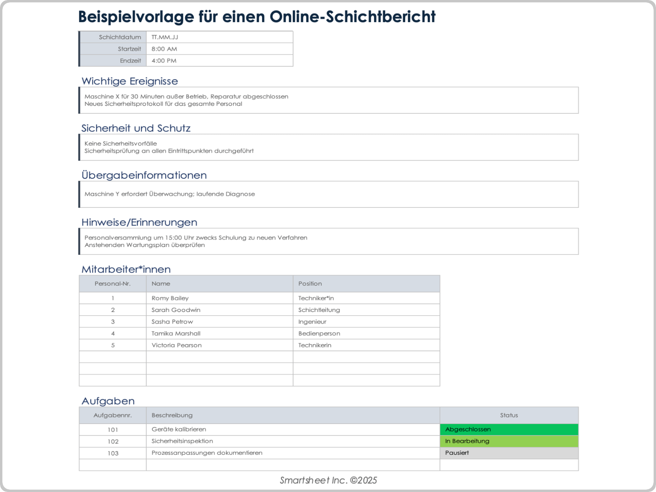Select task description Geräte kalibrieren
This screenshot has width=656, height=492.
pos(292,429)
